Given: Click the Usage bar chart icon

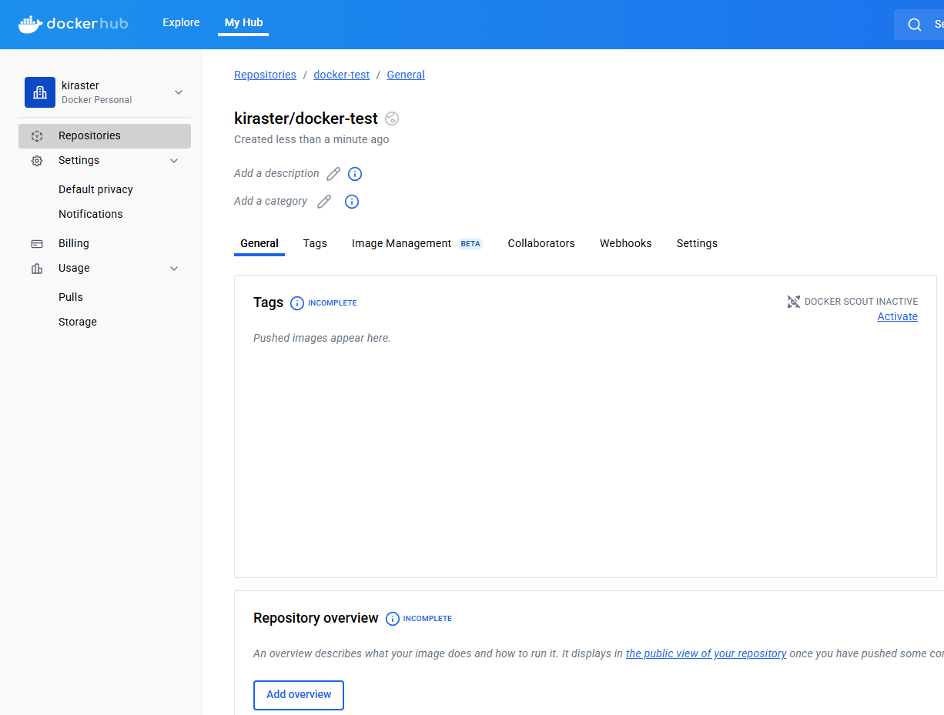Looking at the screenshot, I should 37,269.
